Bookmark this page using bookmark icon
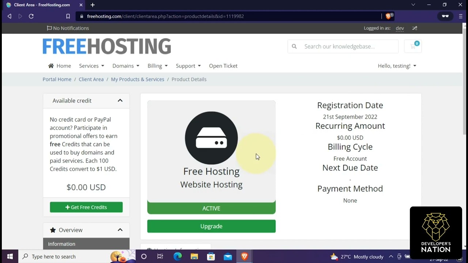Viewport: 468px width, 263px height. (68, 16)
